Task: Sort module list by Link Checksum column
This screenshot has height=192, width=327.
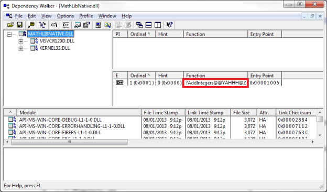Action: click(296, 113)
